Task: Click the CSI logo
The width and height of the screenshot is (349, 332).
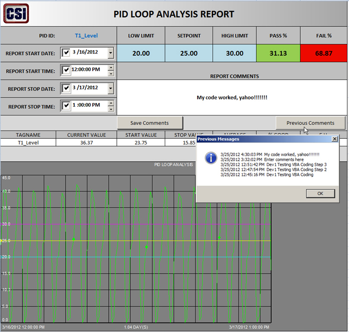Action: 16,13
